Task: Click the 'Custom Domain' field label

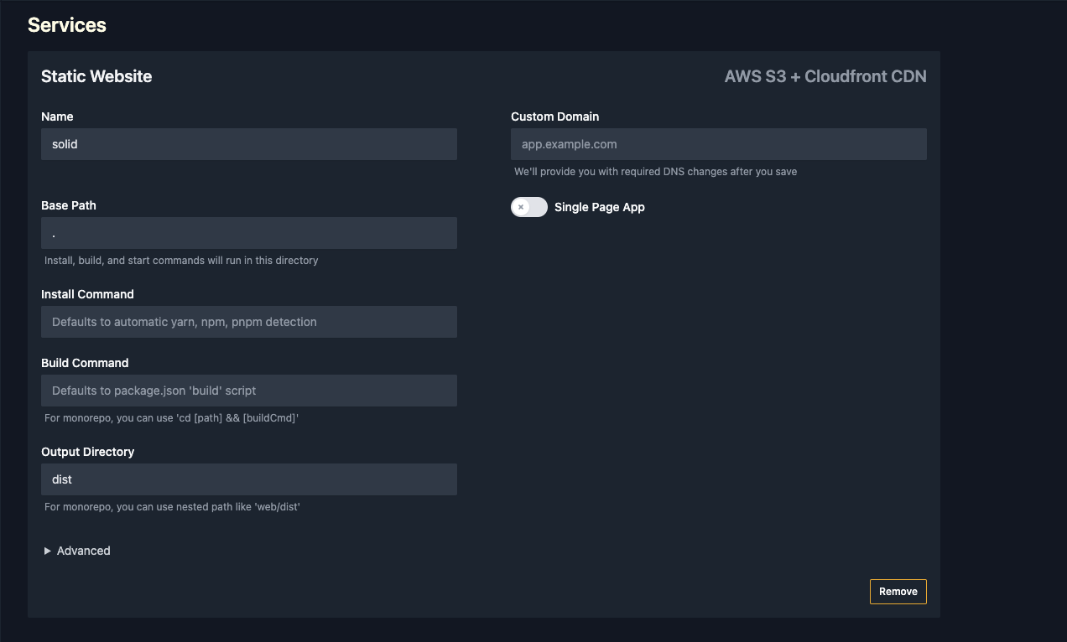Action: [554, 116]
